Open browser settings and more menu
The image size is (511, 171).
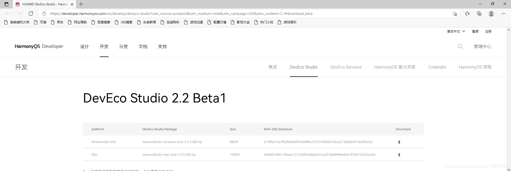tap(504, 14)
